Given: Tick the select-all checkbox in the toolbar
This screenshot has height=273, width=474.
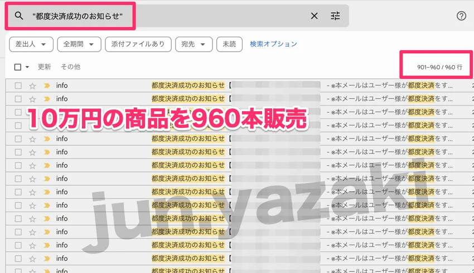Looking at the screenshot, I should (18, 67).
